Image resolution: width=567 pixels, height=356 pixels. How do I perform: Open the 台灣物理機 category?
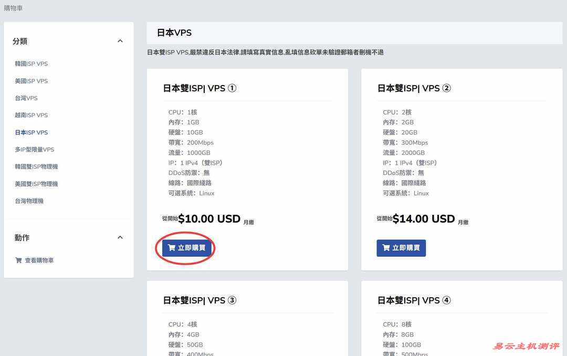click(29, 201)
